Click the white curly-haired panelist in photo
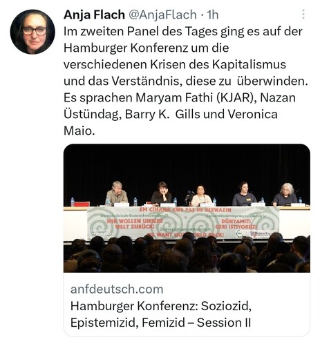 tap(285, 194)
